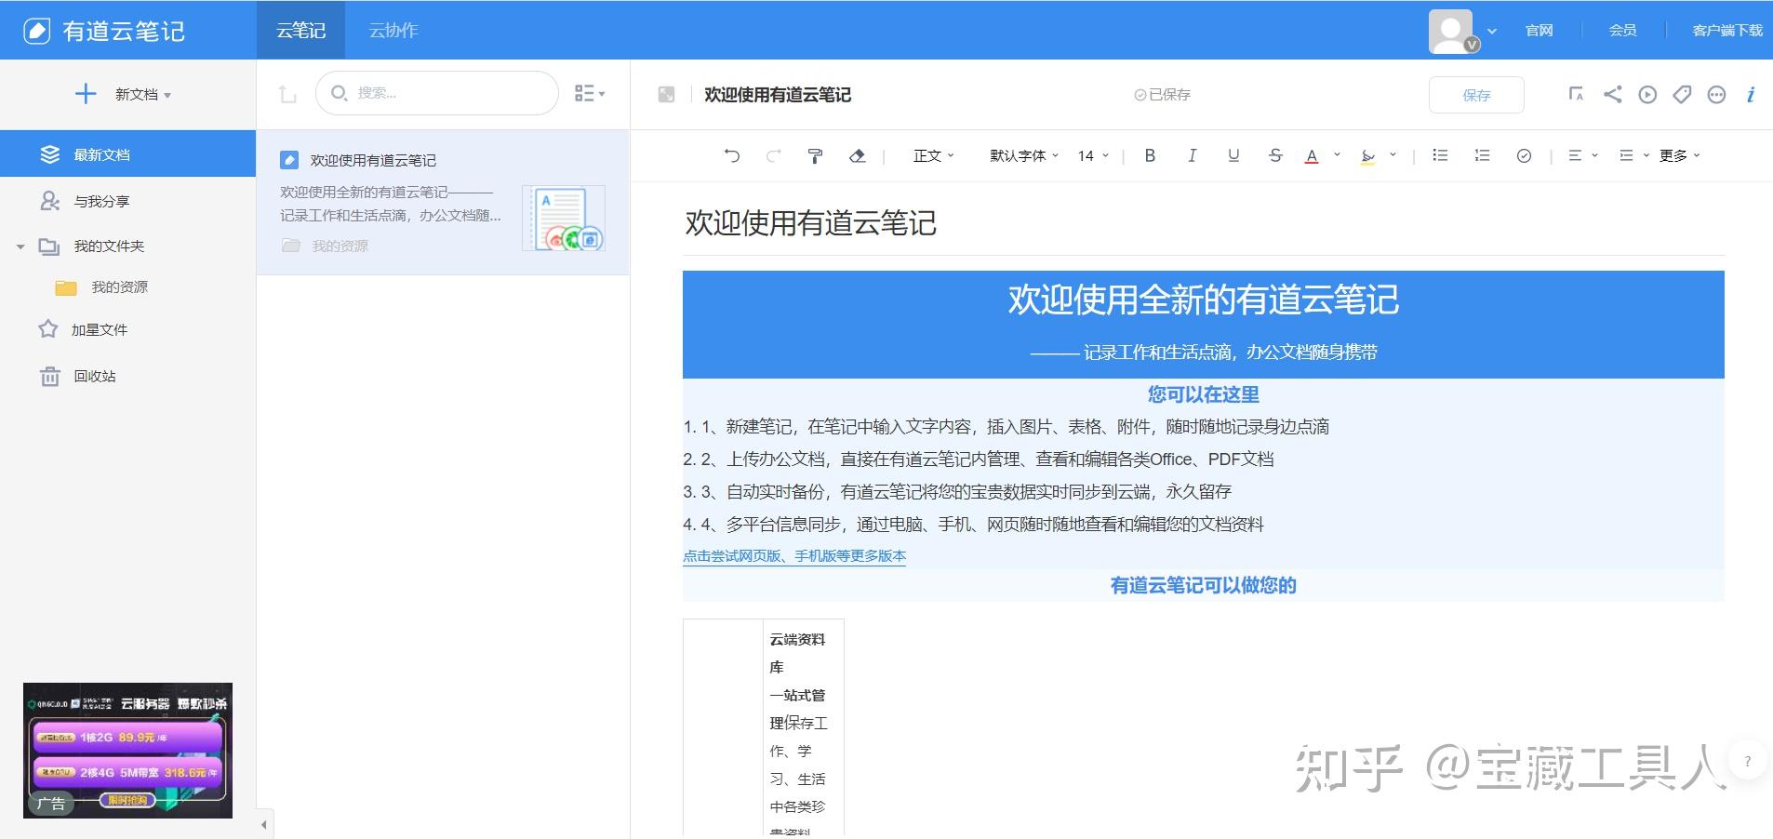Click the 新文档 create button
Viewport: 1773px width, 839px height.
click(x=124, y=94)
